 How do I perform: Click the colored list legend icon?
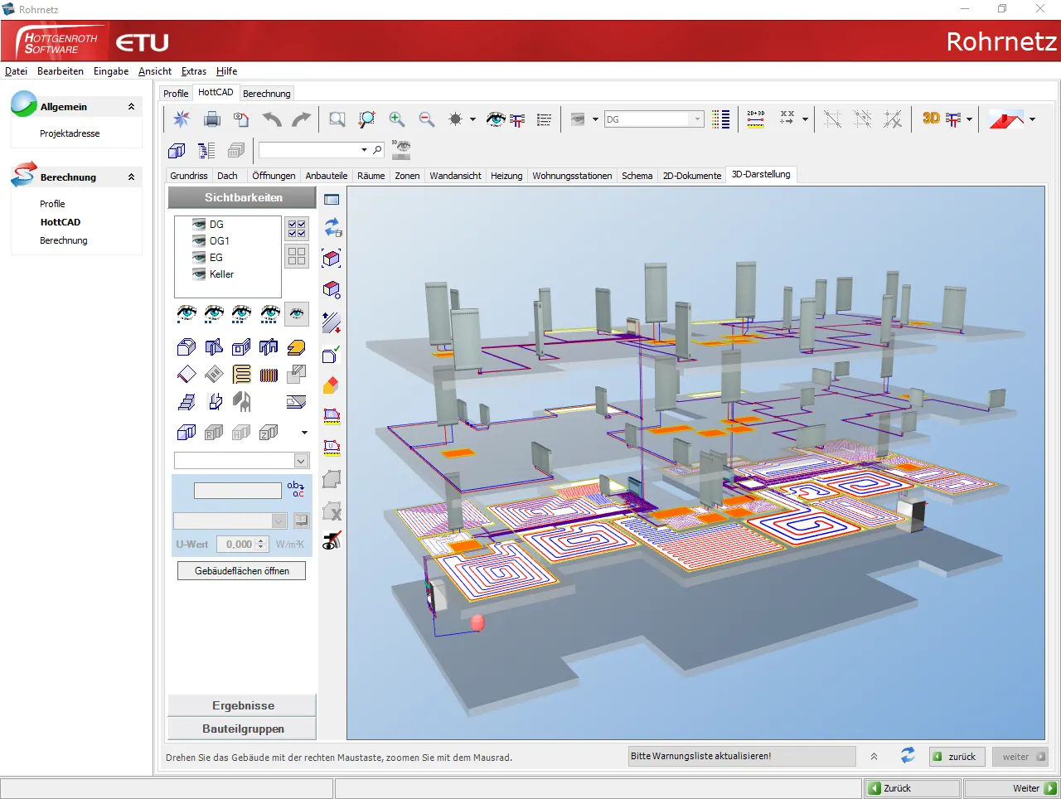point(721,119)
